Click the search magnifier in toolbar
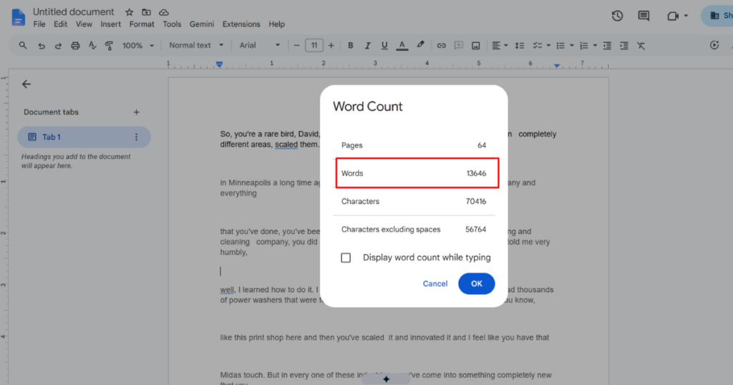The width and height of the screenshot is (733, 385). pos(23,45)
